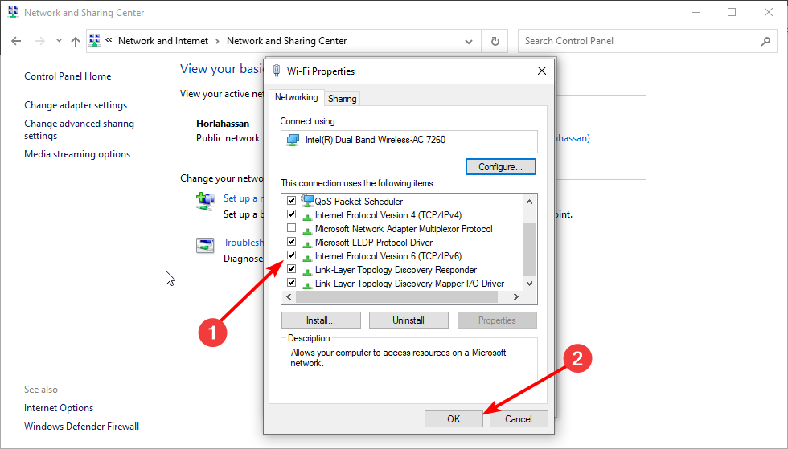Open Media streaming options
The height and width of the screenshot is (449, 788).
(x=77, y=154)
